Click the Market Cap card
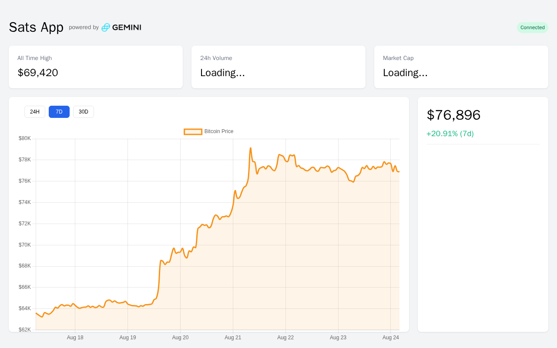The image size is (557, 348). click(x=461, y=67)
